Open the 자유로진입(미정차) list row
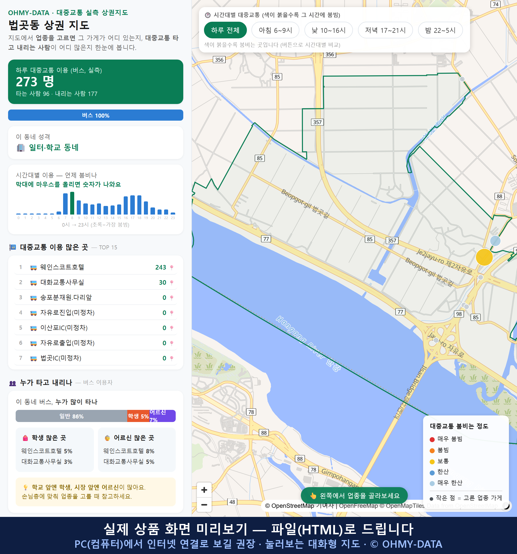The height and width of the screenshot is (554, 517). point(96,313)
